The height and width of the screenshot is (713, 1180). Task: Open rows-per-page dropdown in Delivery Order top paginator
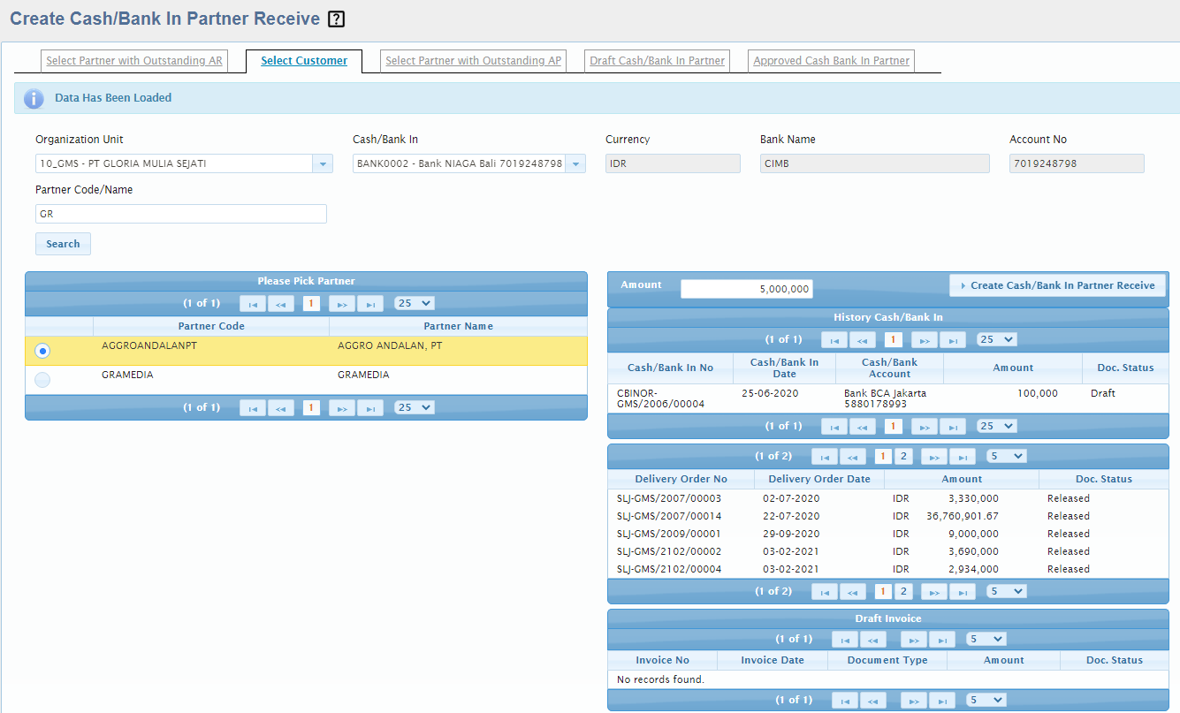(1007, 456)
